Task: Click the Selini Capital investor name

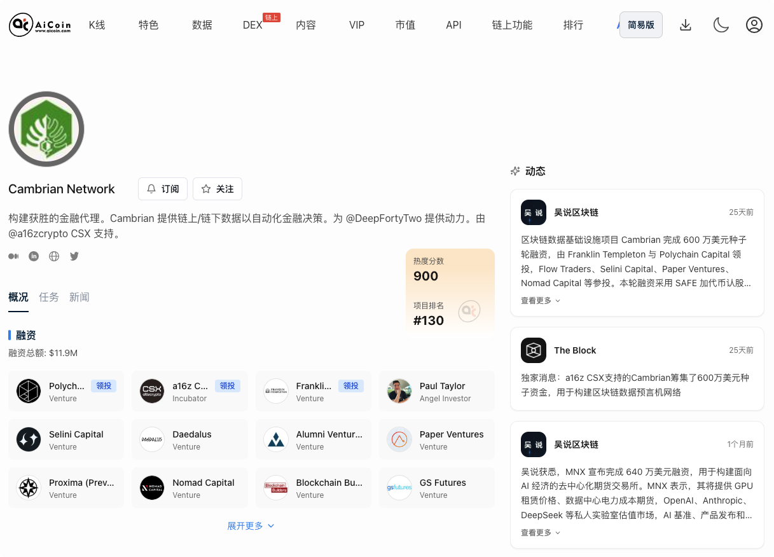Action: [x=76, y=434]
